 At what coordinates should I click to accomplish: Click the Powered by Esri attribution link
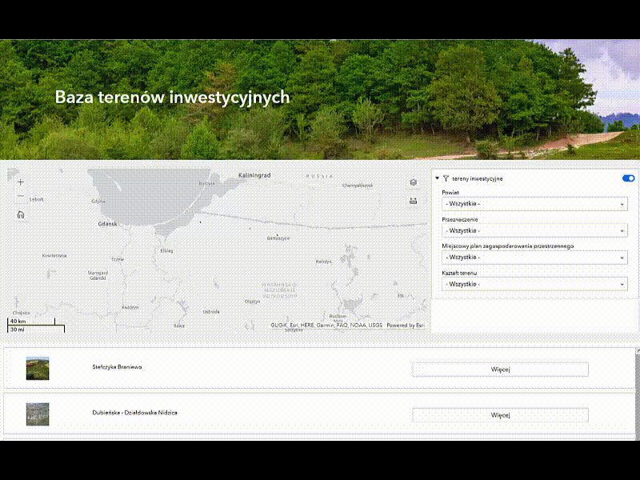[406, 326]
